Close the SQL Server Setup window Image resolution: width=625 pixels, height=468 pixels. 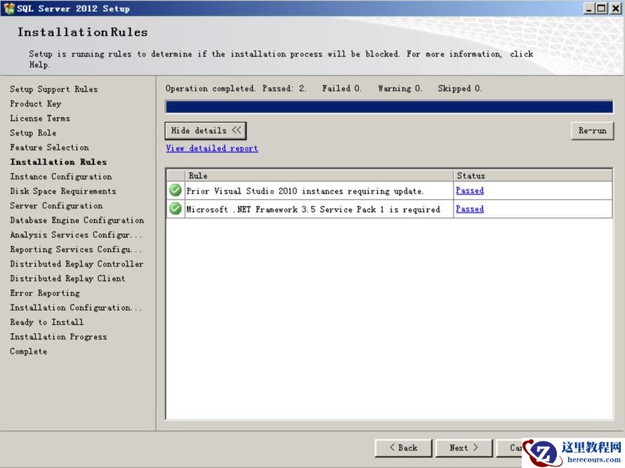[x=615, y=8]
